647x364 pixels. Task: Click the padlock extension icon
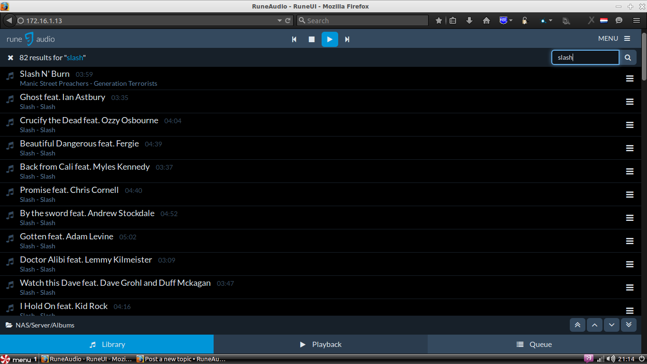525,21
